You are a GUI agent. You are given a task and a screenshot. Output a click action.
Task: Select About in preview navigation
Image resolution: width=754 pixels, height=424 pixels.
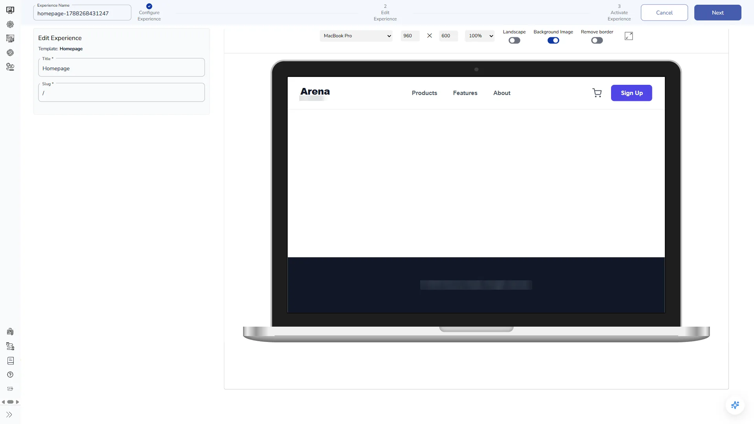coord(502,93)
